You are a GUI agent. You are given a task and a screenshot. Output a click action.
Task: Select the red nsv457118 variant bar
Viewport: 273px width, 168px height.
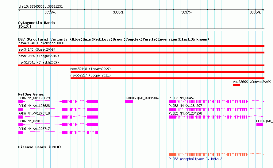(x=167, y=72)
